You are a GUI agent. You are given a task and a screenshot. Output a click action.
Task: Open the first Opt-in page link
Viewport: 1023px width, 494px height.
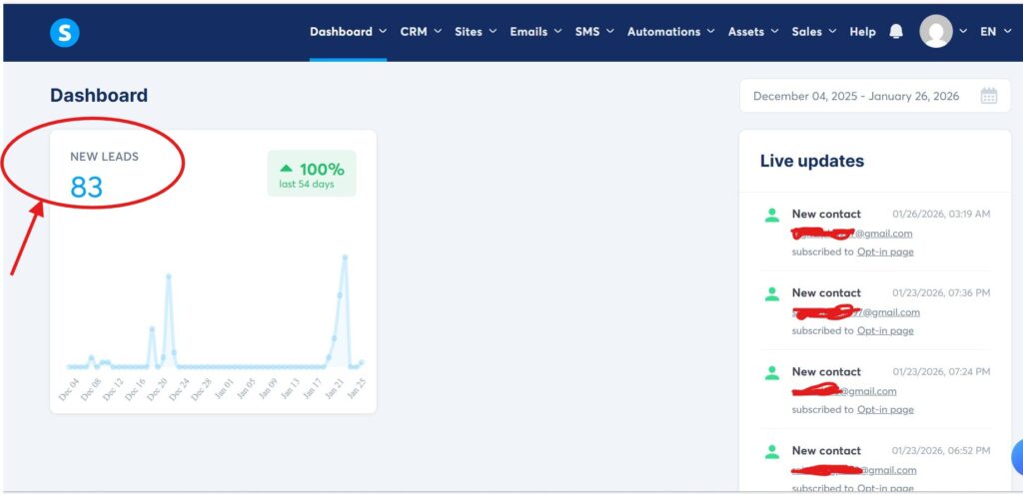[x=885, y=251]
